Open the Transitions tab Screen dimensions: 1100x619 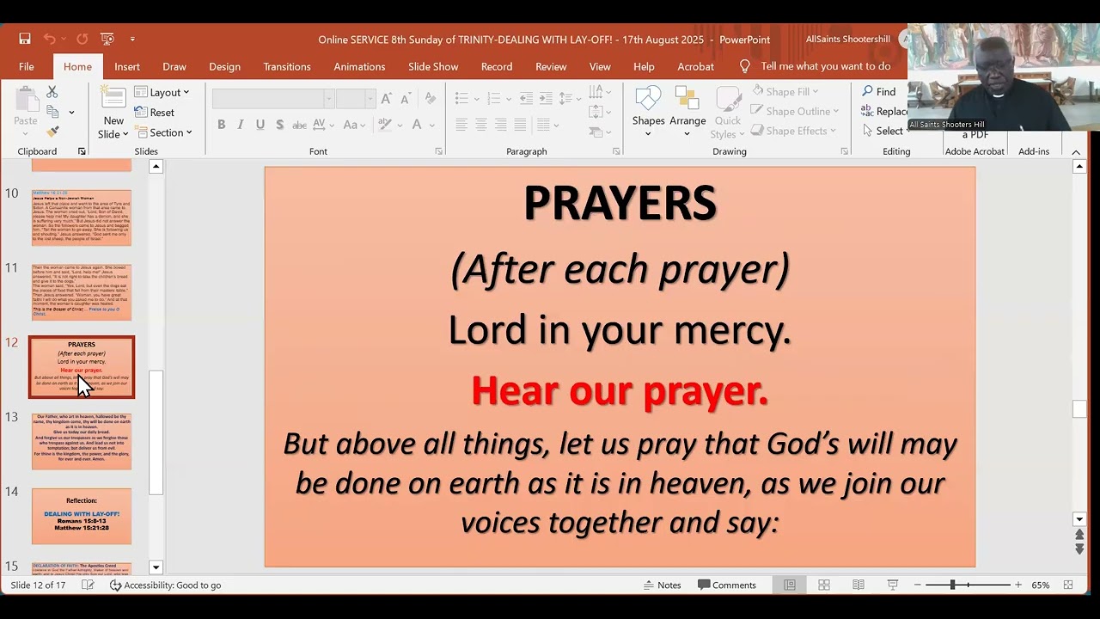click(x=287, y=66)
